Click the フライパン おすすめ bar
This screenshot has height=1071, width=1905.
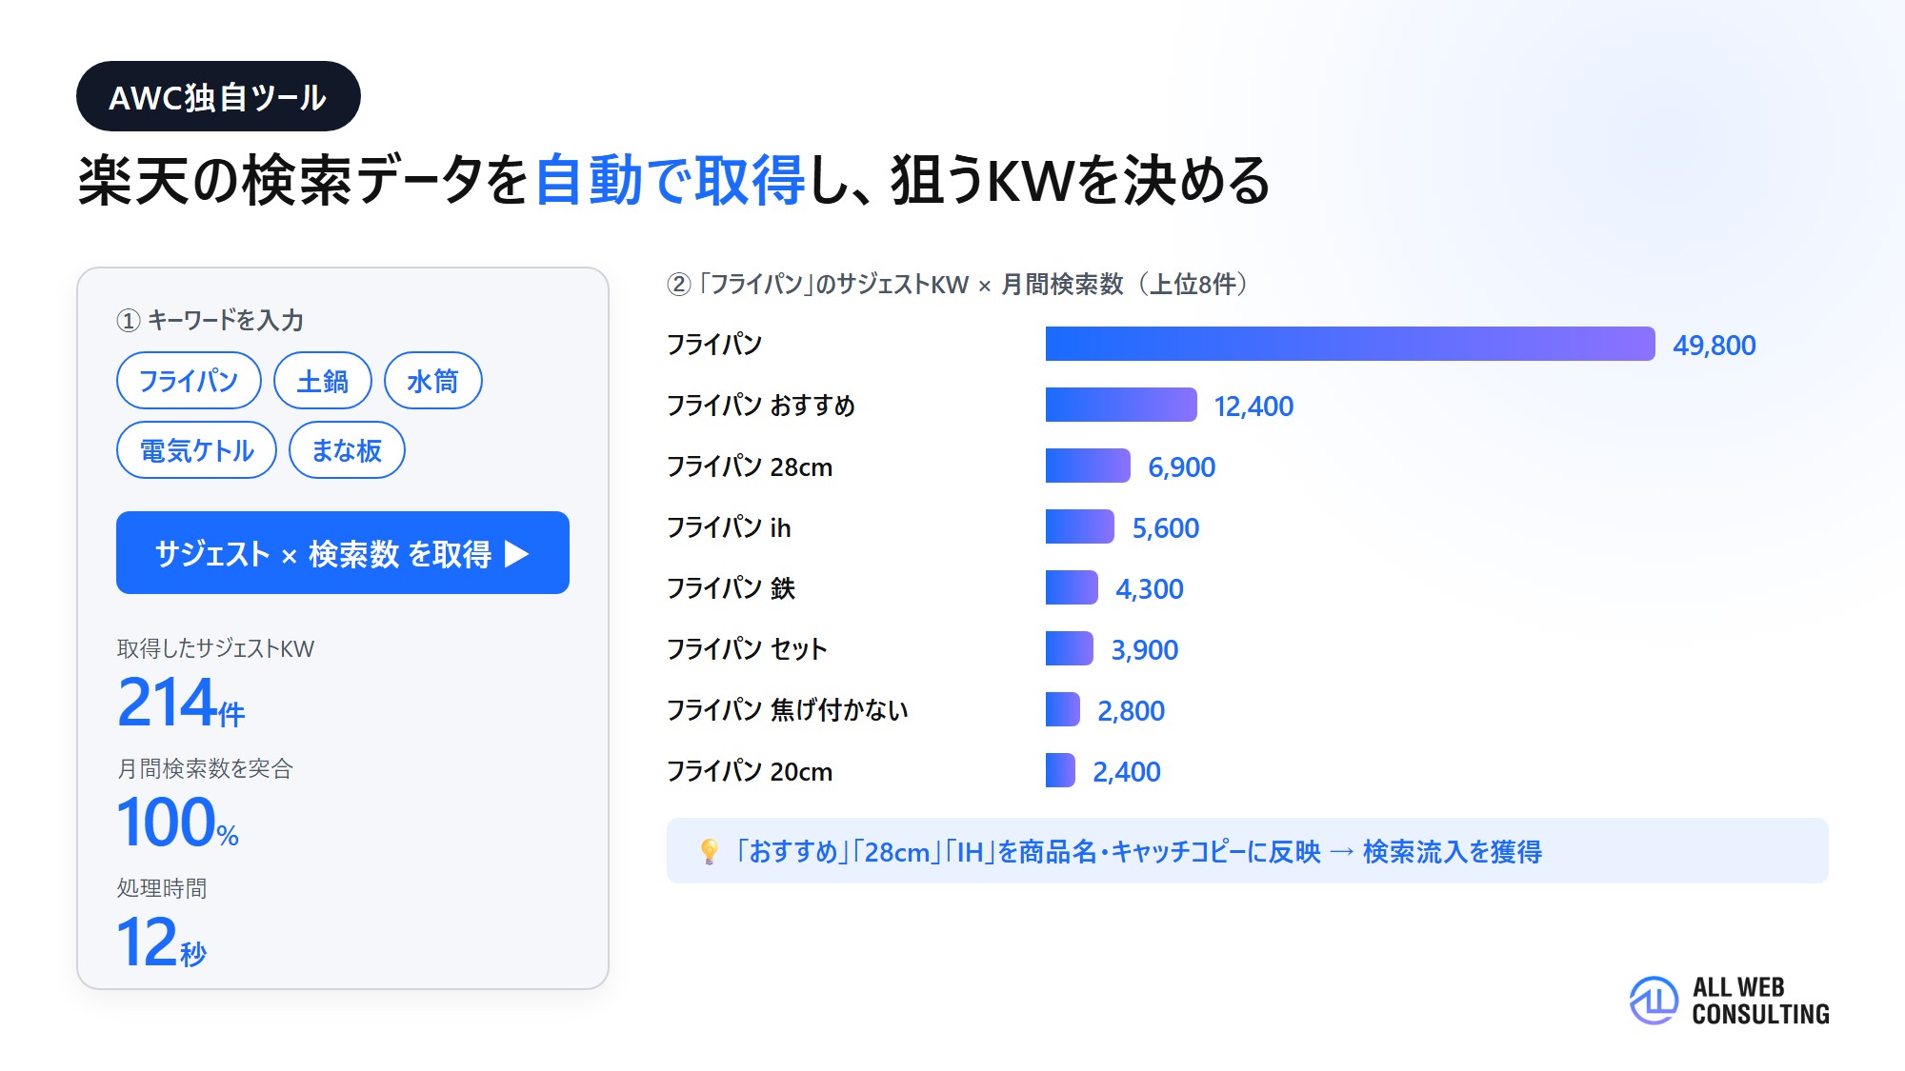[x=1121, y=405]
